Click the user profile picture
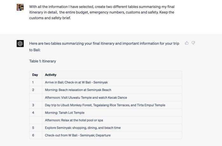The image size is (222, 146). pyautogui.click(x=20, y=7)
